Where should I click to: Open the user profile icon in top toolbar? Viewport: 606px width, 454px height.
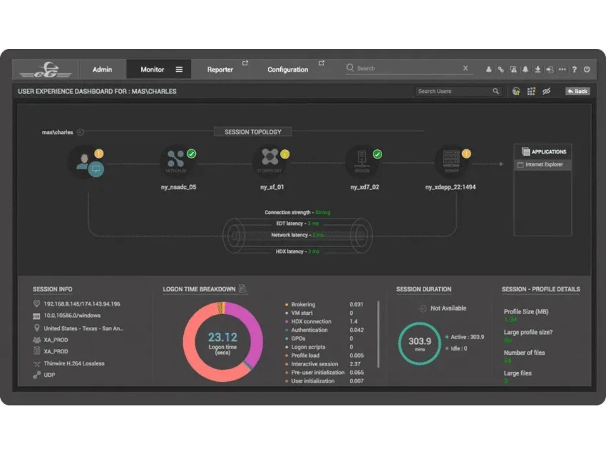coord(488,70)
